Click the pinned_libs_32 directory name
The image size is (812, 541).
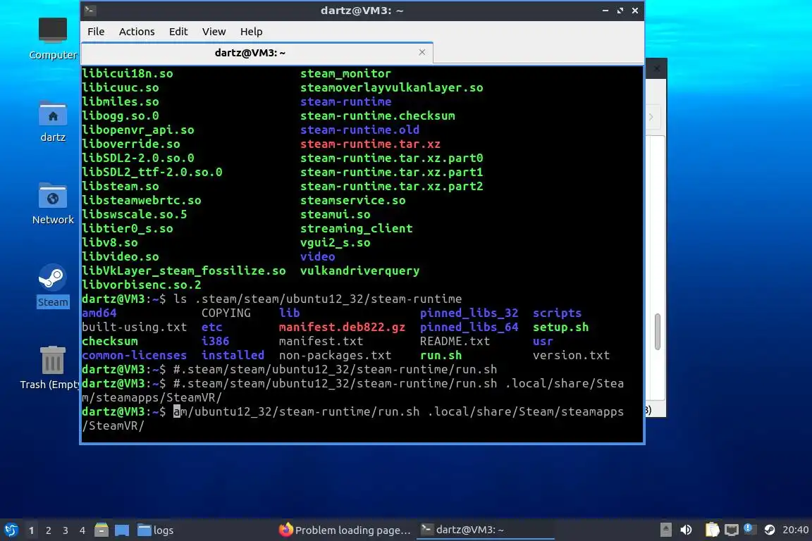(469, 313)
